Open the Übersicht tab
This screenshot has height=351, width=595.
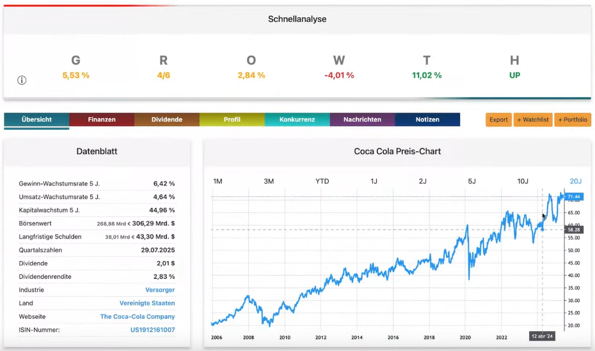36,120
